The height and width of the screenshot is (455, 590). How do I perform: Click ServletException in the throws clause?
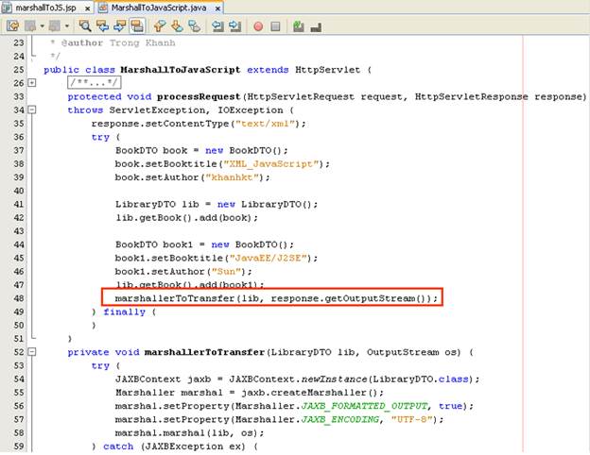157,110
